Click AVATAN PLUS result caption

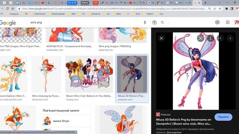pos(69,46)
